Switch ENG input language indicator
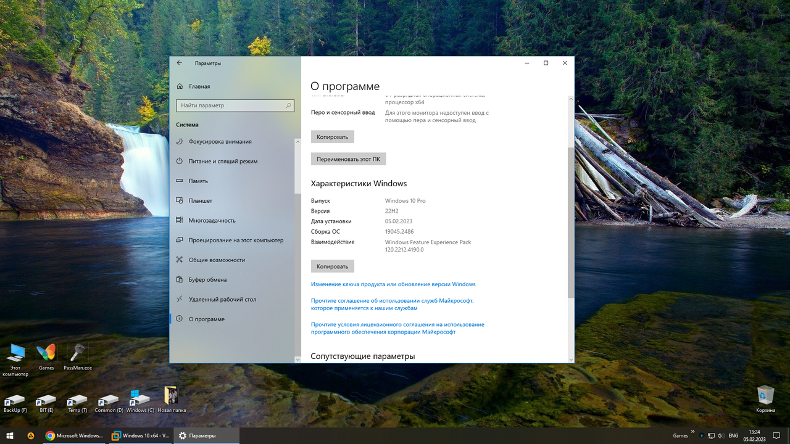 733,436
